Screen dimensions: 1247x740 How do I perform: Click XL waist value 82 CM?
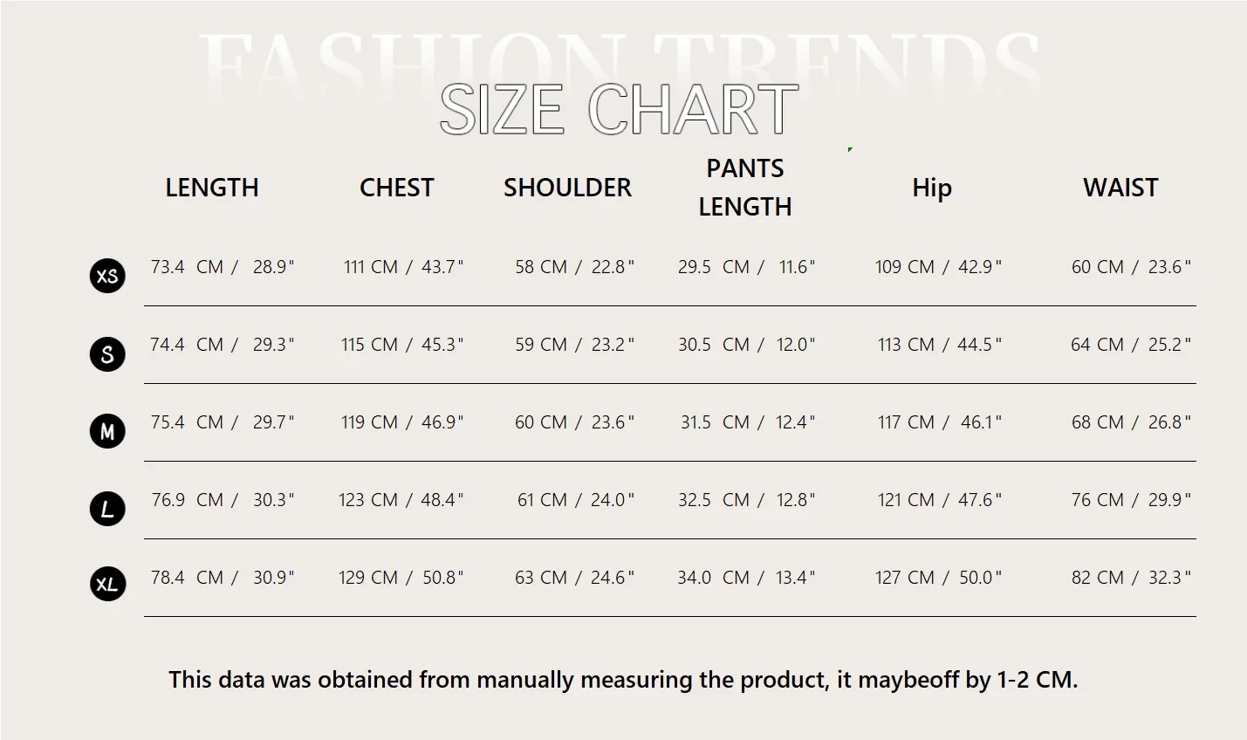[x=1098, y=578]
